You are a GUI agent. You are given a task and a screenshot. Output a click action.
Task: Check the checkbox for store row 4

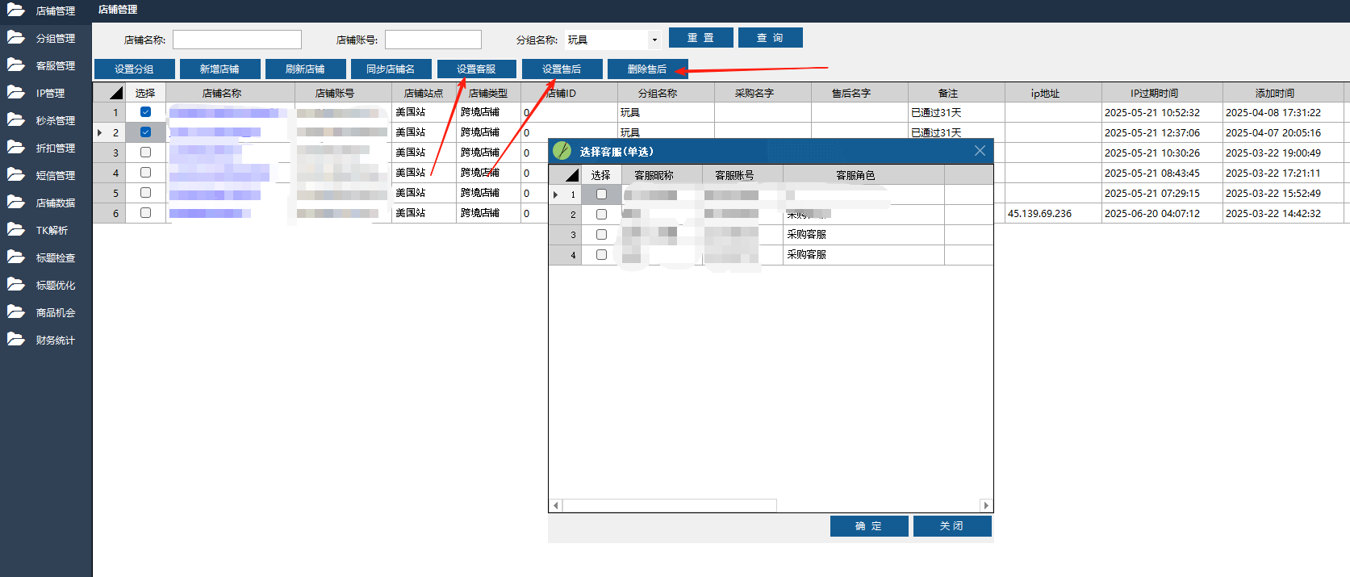coord(145,173)
